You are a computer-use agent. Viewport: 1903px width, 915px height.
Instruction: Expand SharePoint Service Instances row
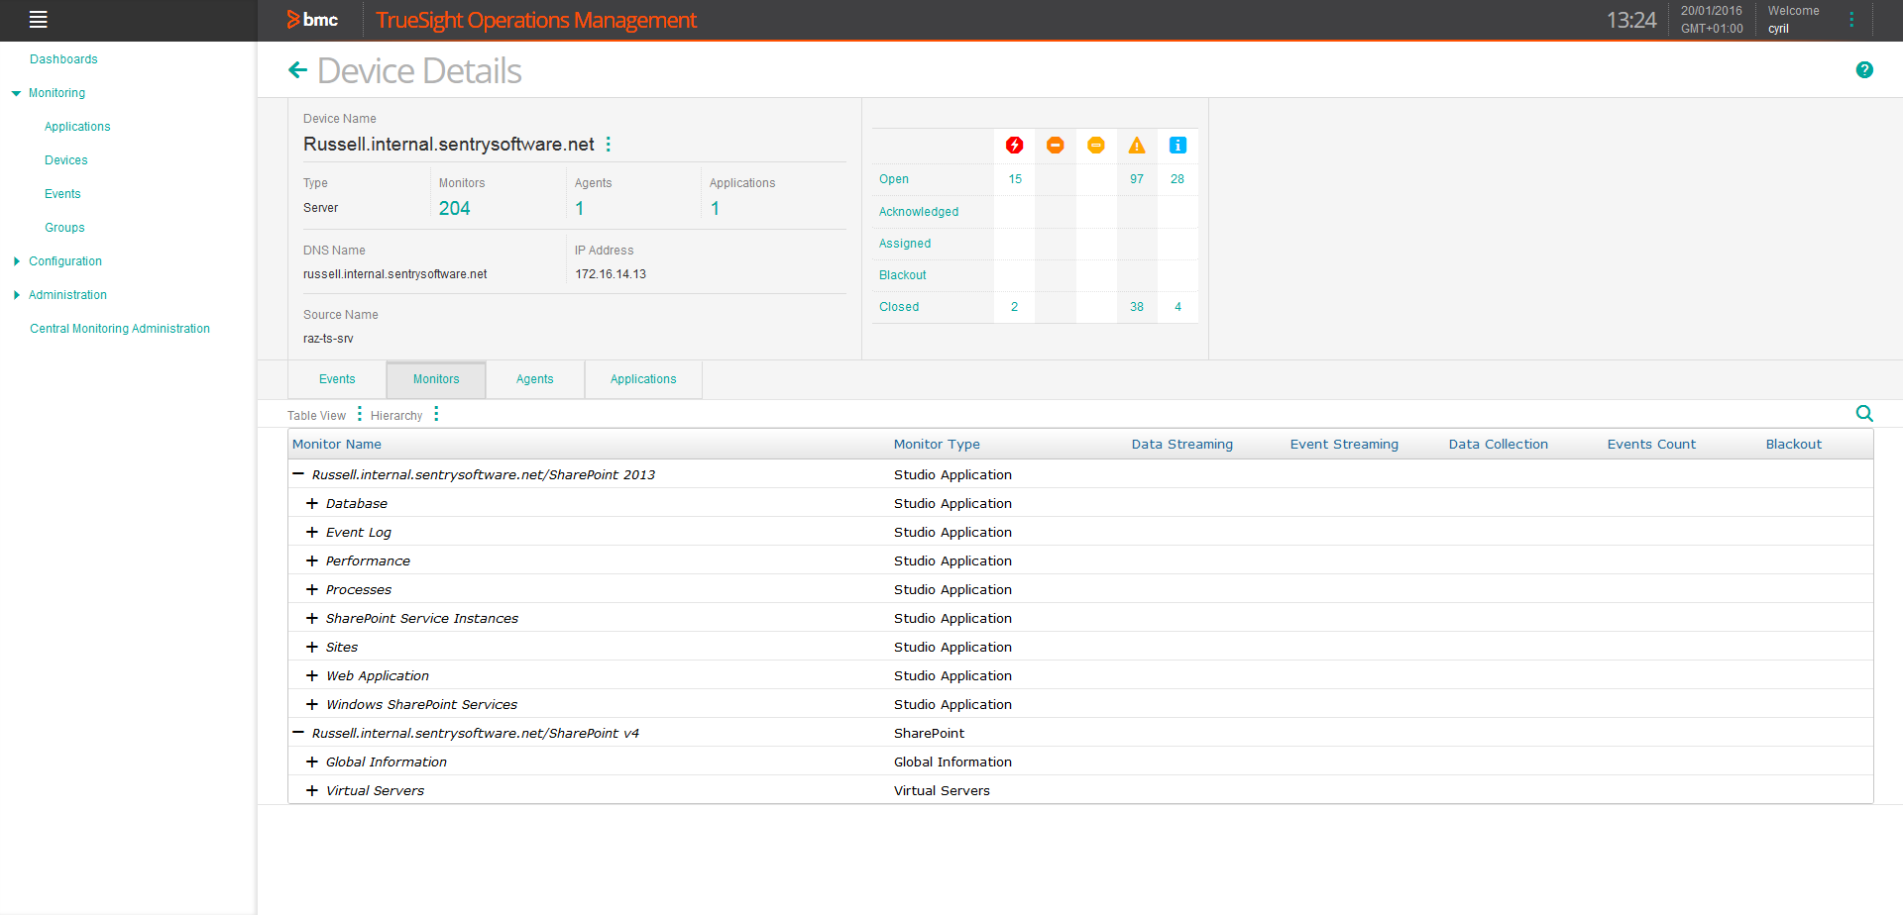(312, 618)
